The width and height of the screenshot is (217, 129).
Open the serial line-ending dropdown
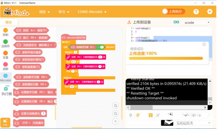point(192,123)
